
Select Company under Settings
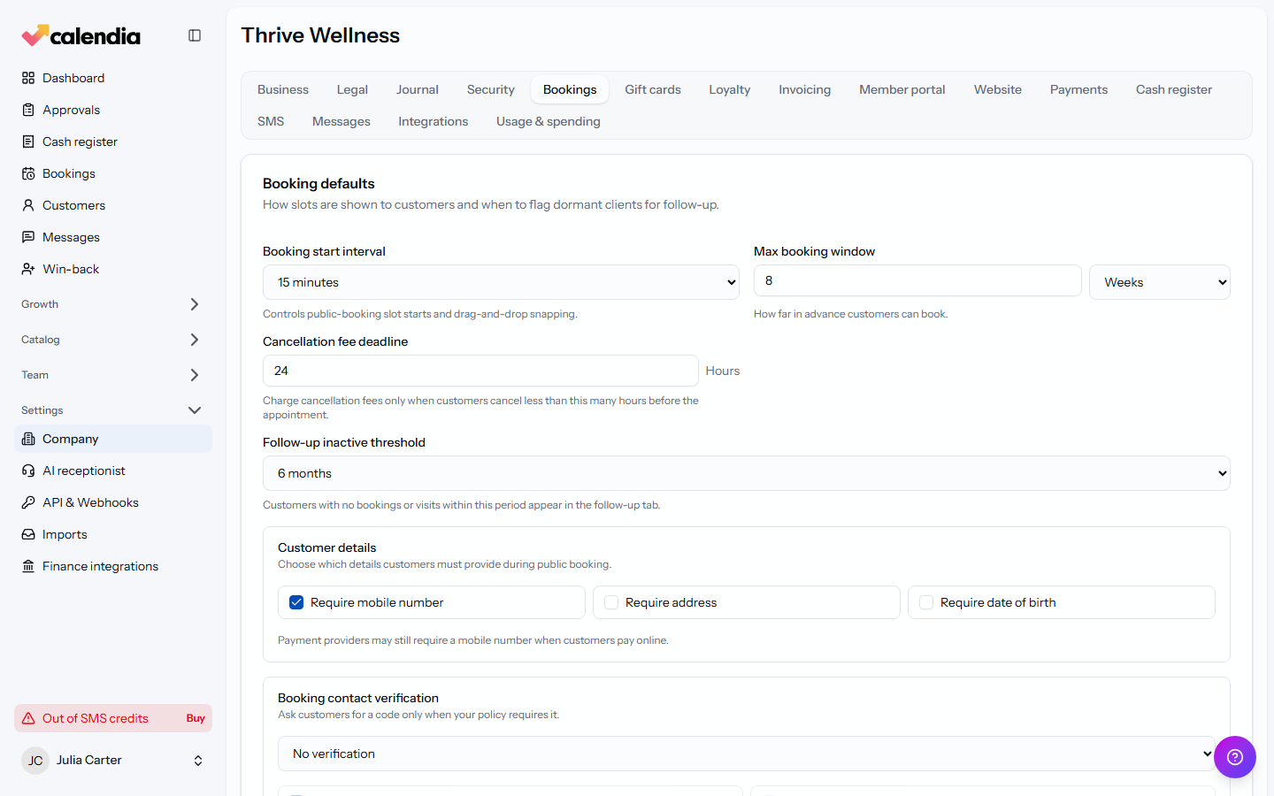tap(113, 439)
